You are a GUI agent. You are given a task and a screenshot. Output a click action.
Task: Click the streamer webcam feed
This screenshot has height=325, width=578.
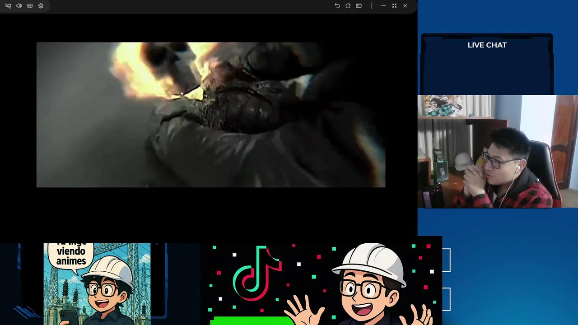pyautogui.click(x=498, y=151)
